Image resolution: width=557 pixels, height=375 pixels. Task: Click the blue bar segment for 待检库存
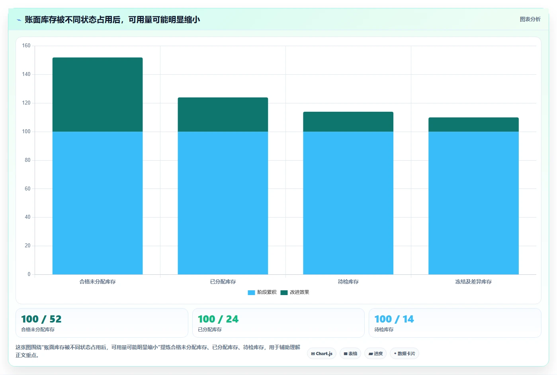click(348, 203)
